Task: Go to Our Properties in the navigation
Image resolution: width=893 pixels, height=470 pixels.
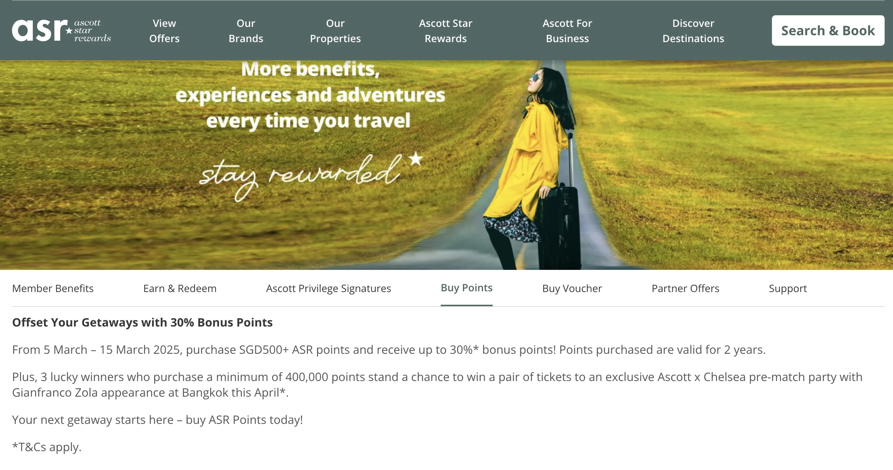Action: coord(335,31)
